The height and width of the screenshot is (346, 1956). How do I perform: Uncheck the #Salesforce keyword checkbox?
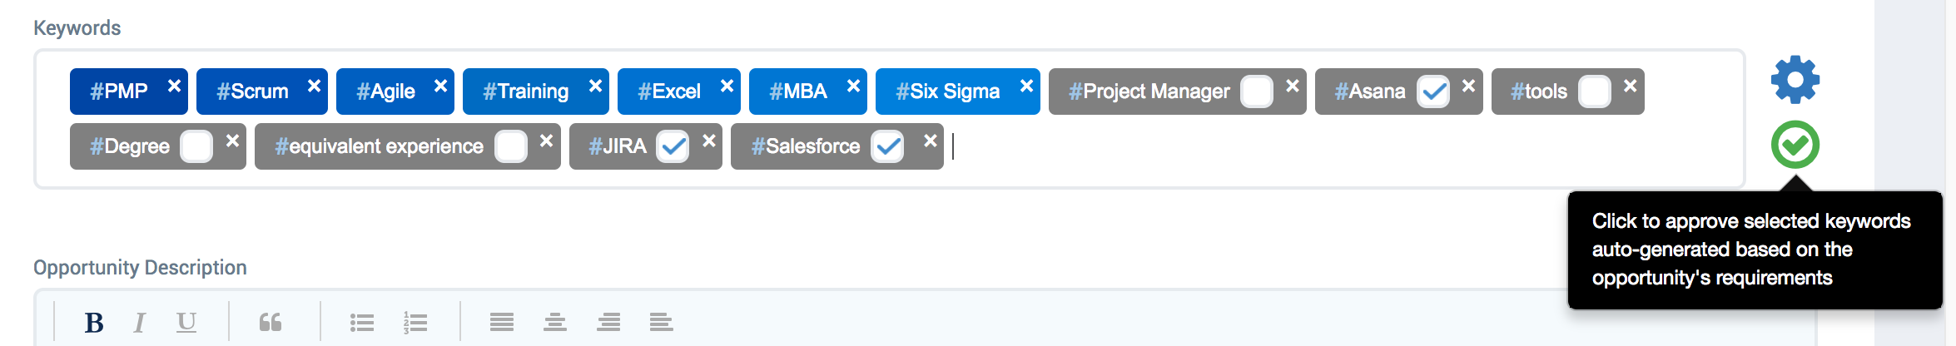point(887,146)
